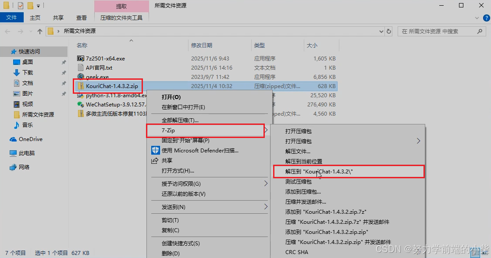491x258 pixels.
Task: Click the new folder icon in quick access toolbar
Action: click(30, 6)
